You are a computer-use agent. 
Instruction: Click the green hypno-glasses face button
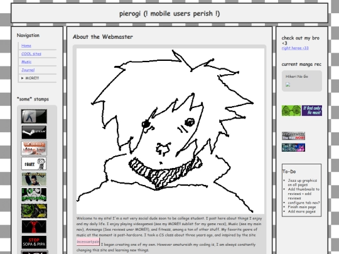tap(291, 110)
